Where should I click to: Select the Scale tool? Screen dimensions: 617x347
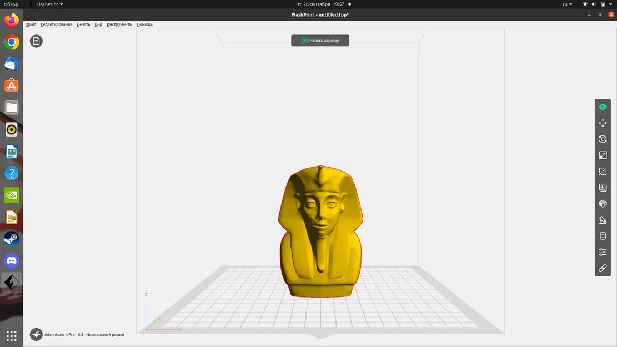coord(603,155)
